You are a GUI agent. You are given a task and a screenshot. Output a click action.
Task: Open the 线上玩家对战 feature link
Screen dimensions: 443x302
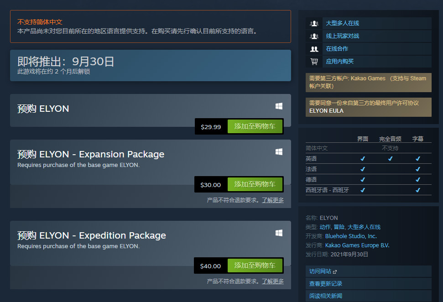point(343,36)
